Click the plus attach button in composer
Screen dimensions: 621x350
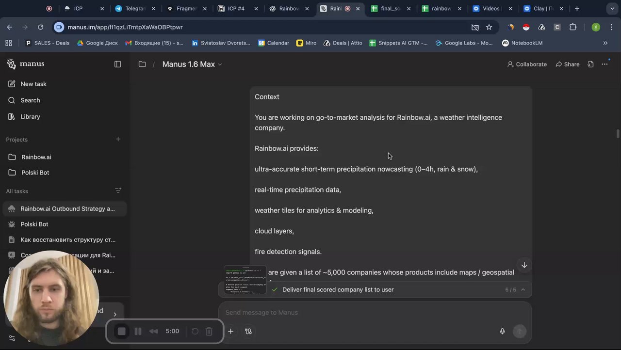click(x=231, y=331)
